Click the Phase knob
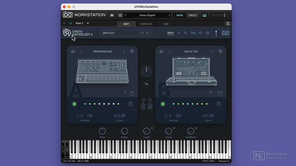This screenshot has height=166, width=296. tap(124, 131)
